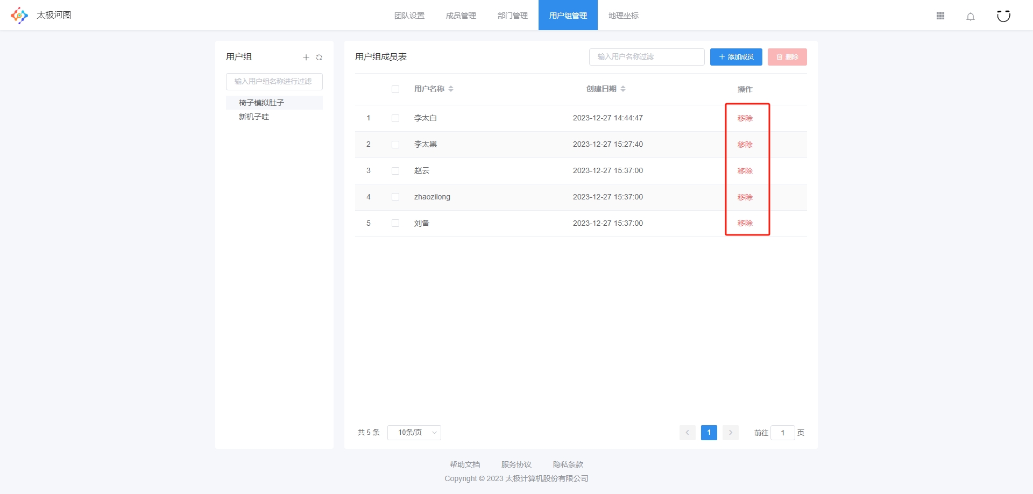Open the notification bell
This screenshot has height=494, width=1033.
pyautogui.click(x=971, y=17)
